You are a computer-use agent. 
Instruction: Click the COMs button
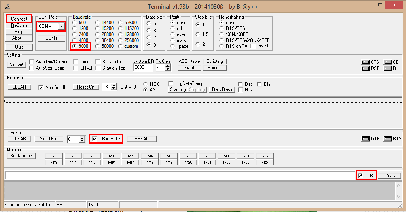coord(51,38)
